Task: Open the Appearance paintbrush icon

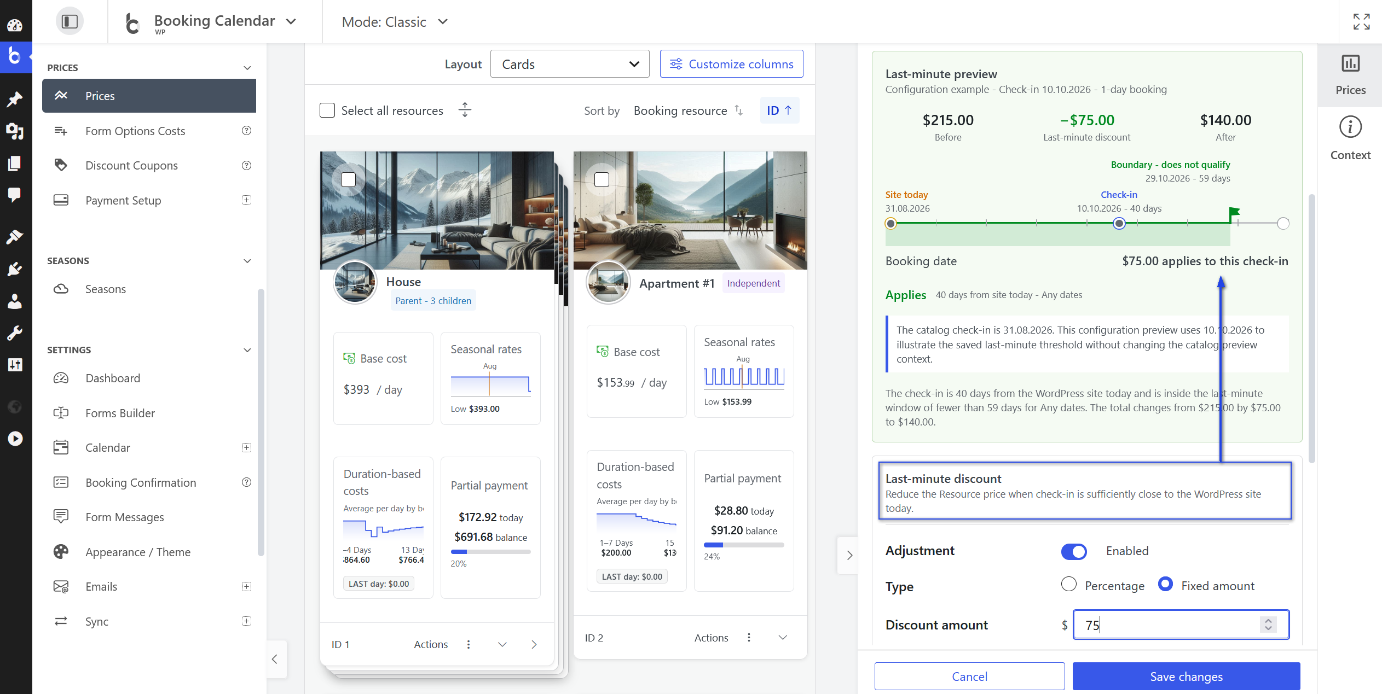Action: pyautogui.click(x=15, y=237)
